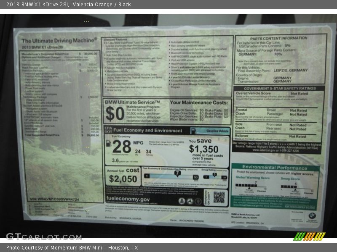Click 'Standard Features' heading

click(115, 39)
